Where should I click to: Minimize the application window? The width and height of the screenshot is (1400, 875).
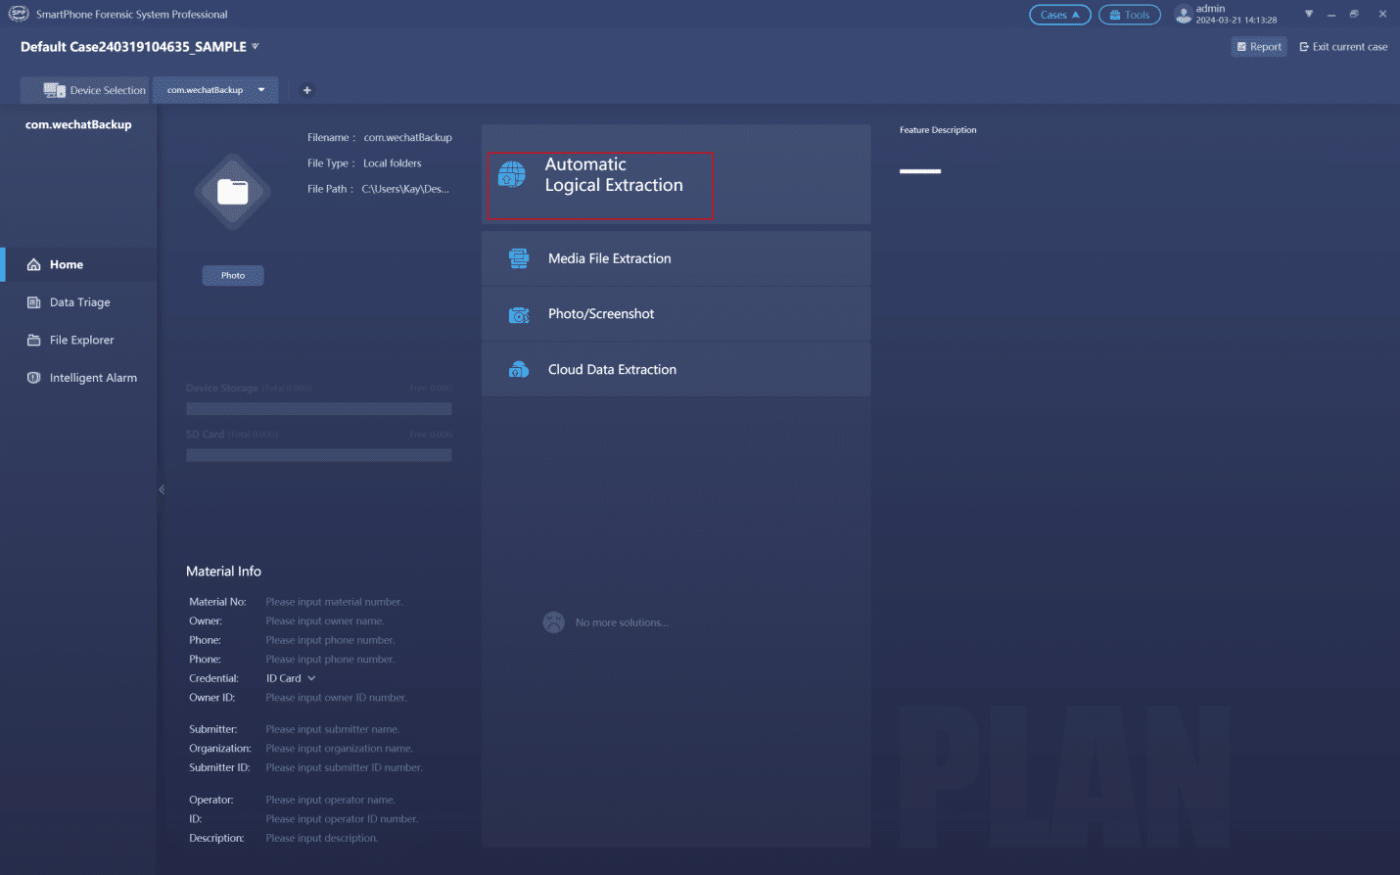point(1331,14)
